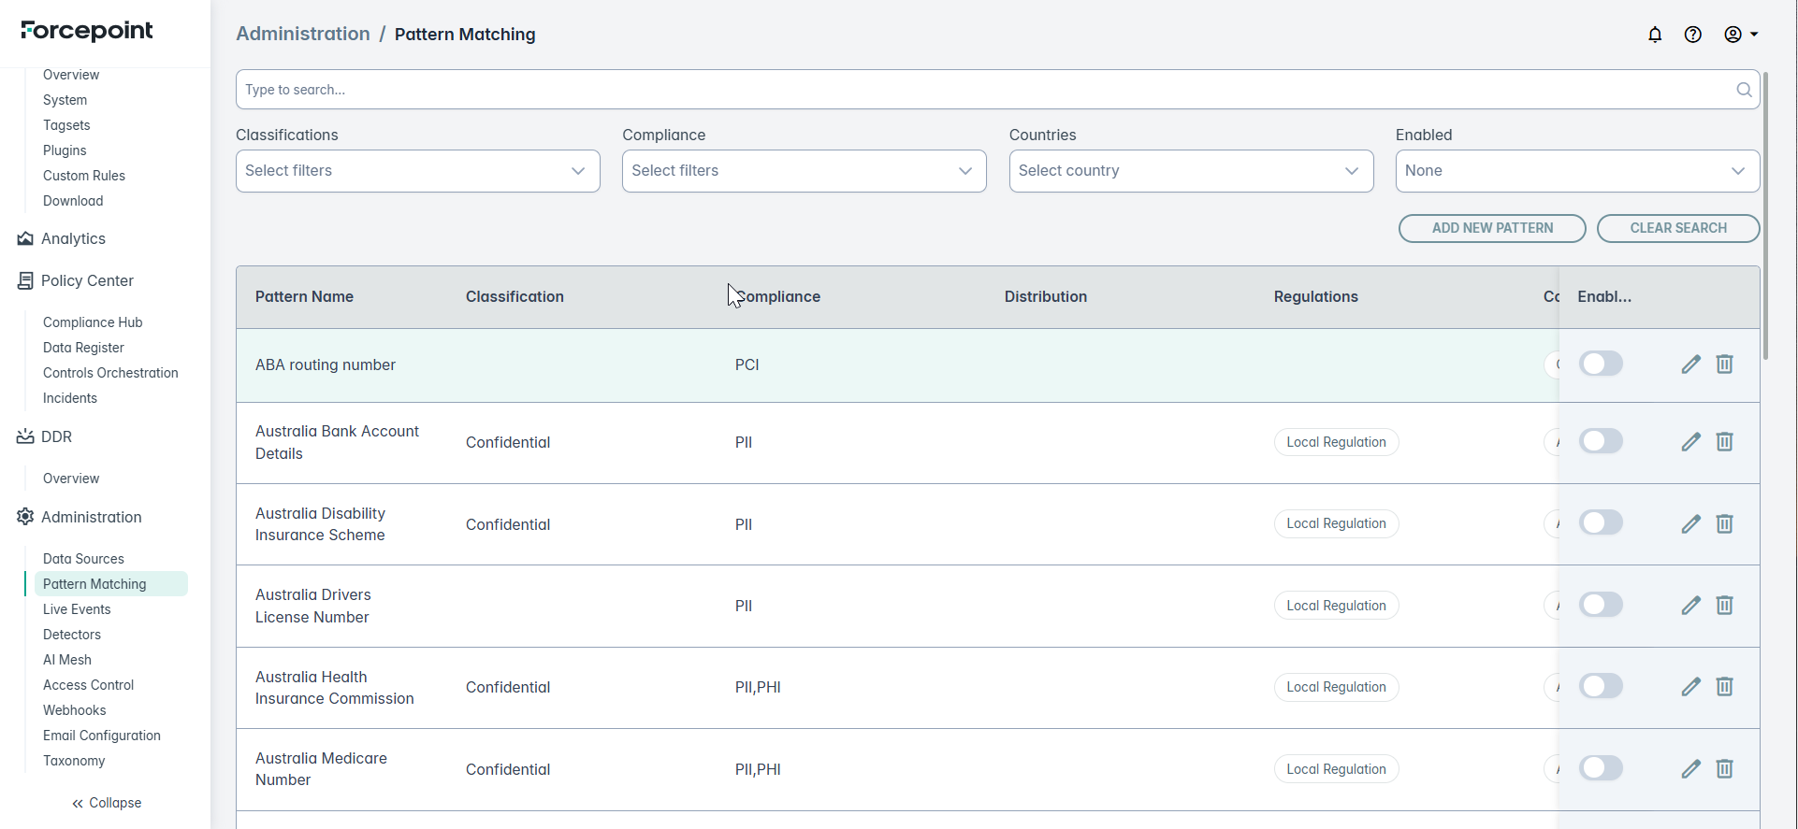Click the vertical page scrollbar
This screenshot has width=1798, height=829.
tap(1765, 215)
